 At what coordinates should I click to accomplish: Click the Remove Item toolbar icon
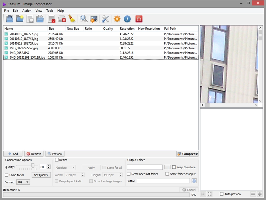point(52,19)
